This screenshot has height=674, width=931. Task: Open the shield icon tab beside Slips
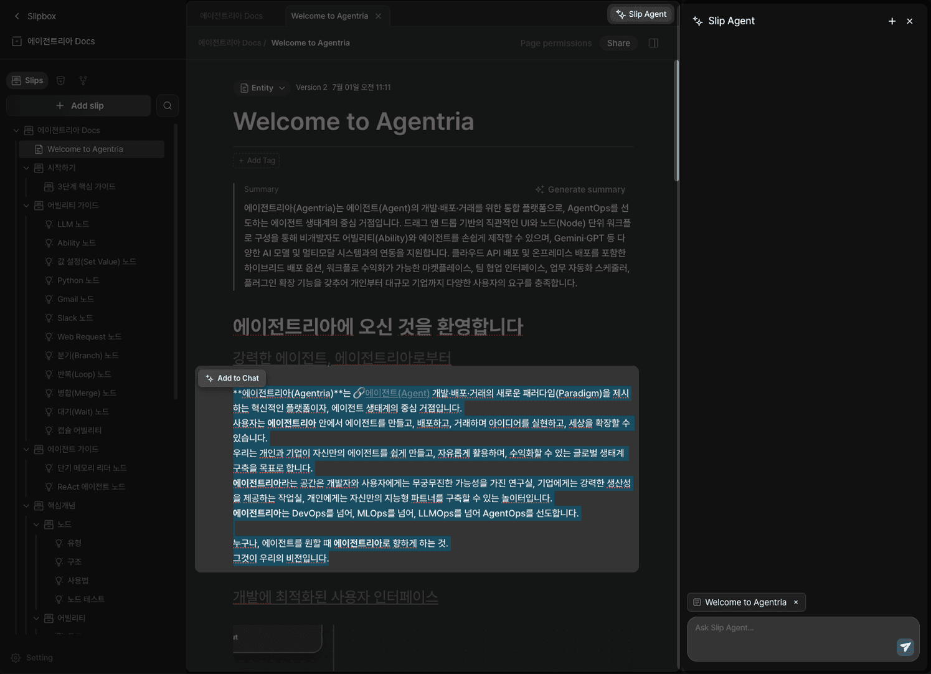[x=60, y=80]
